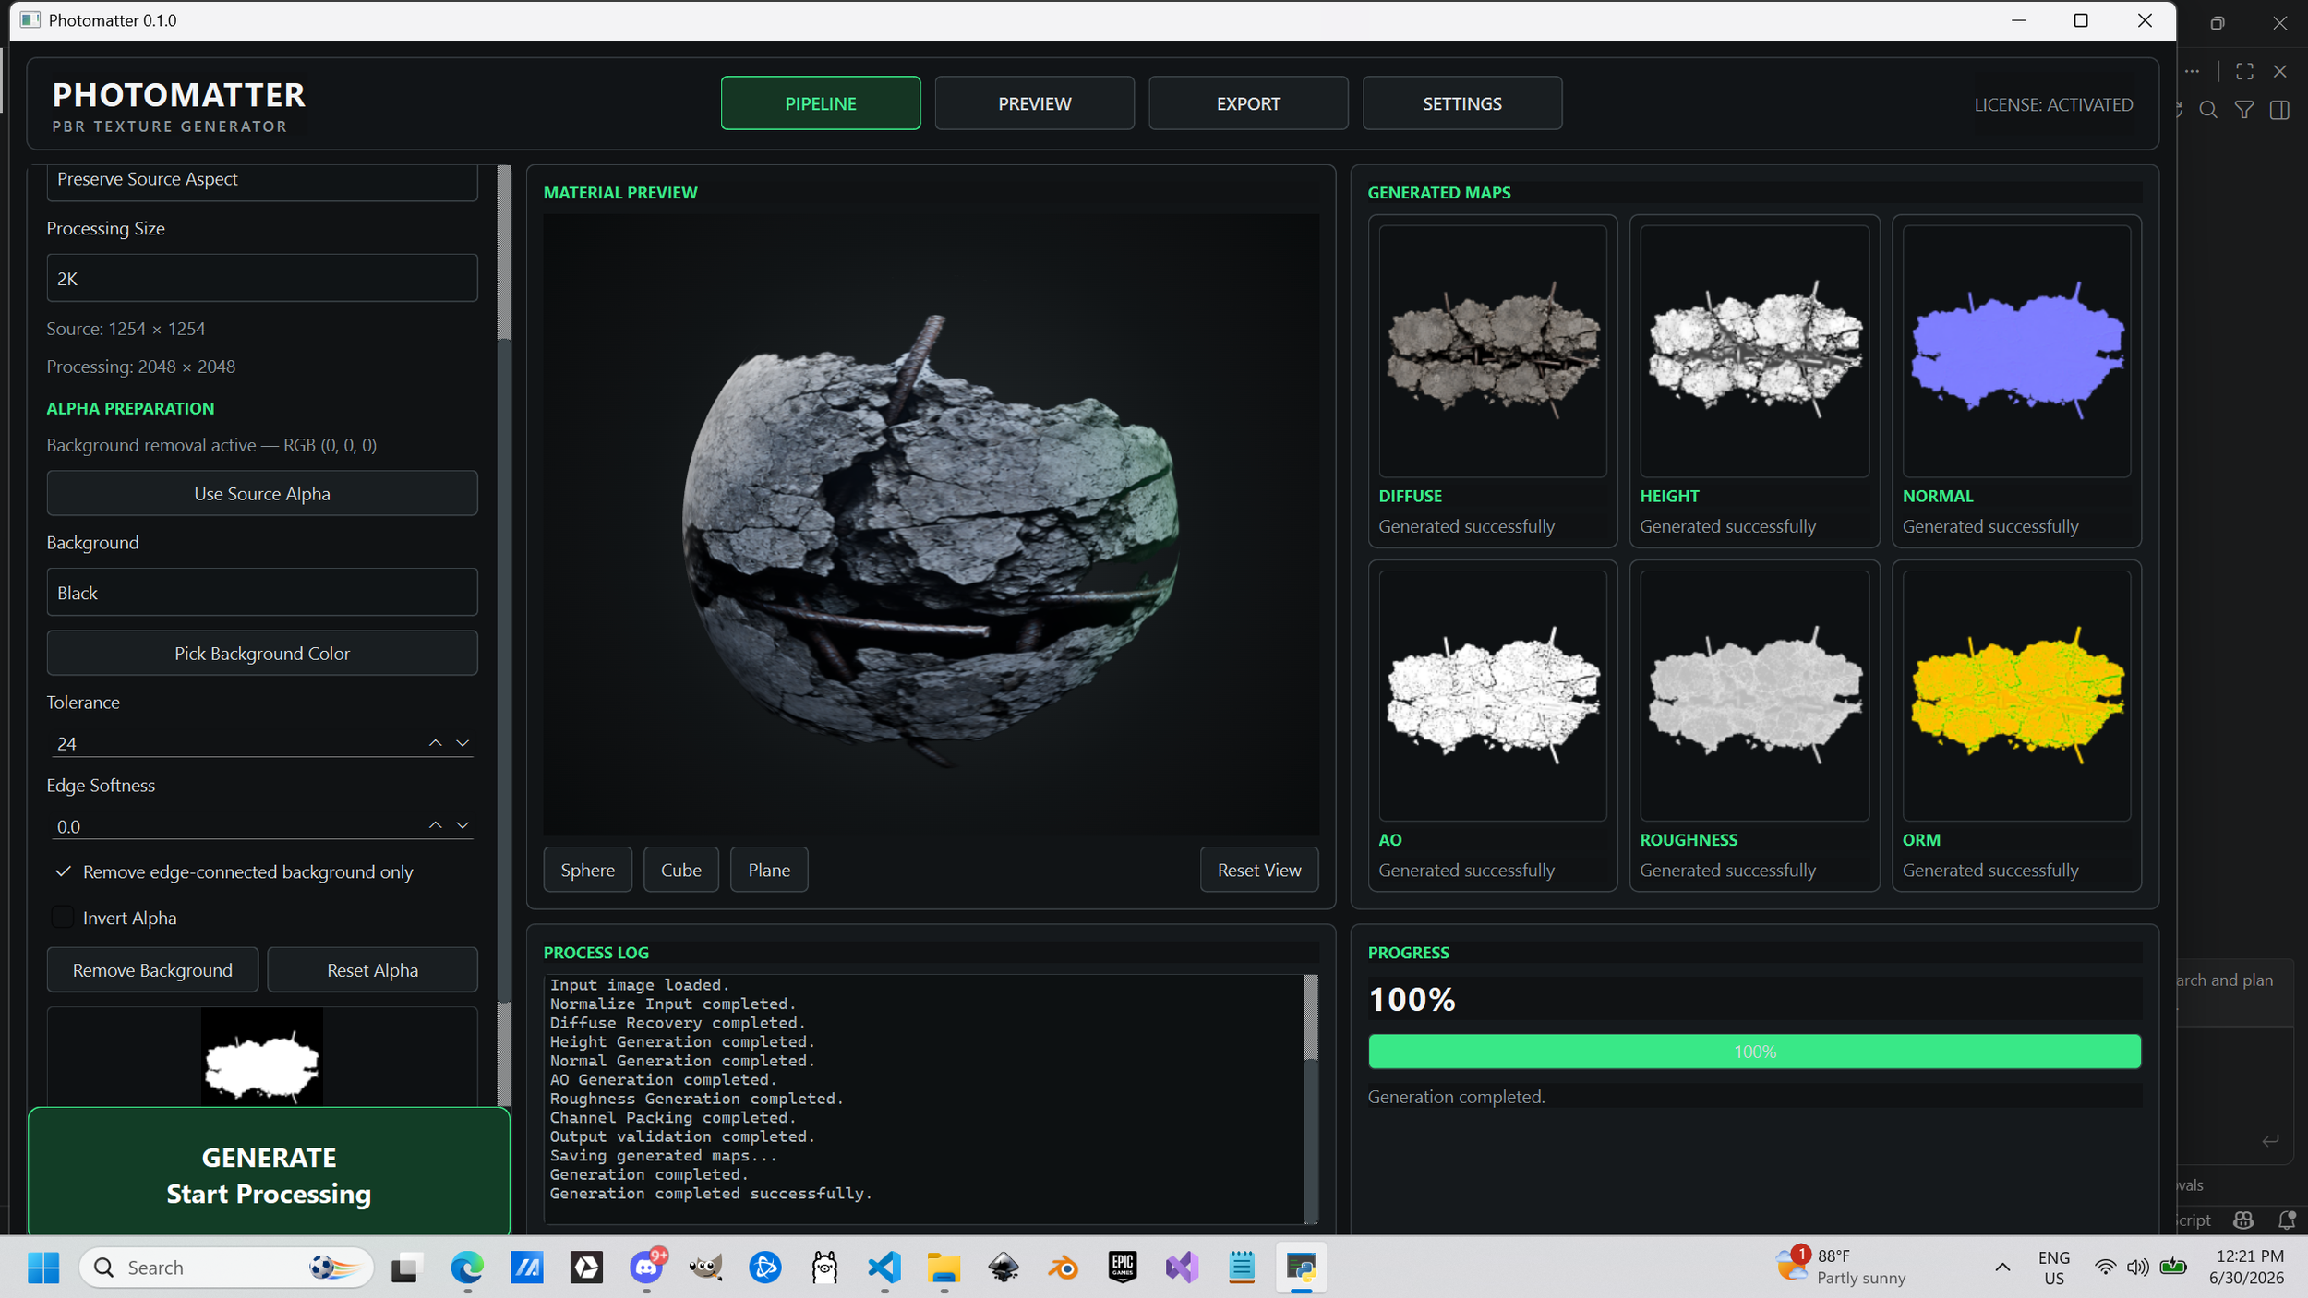Enable the Invert Alpha checkbox
The image size is (2308, 1298).
(x=63, y=917)
